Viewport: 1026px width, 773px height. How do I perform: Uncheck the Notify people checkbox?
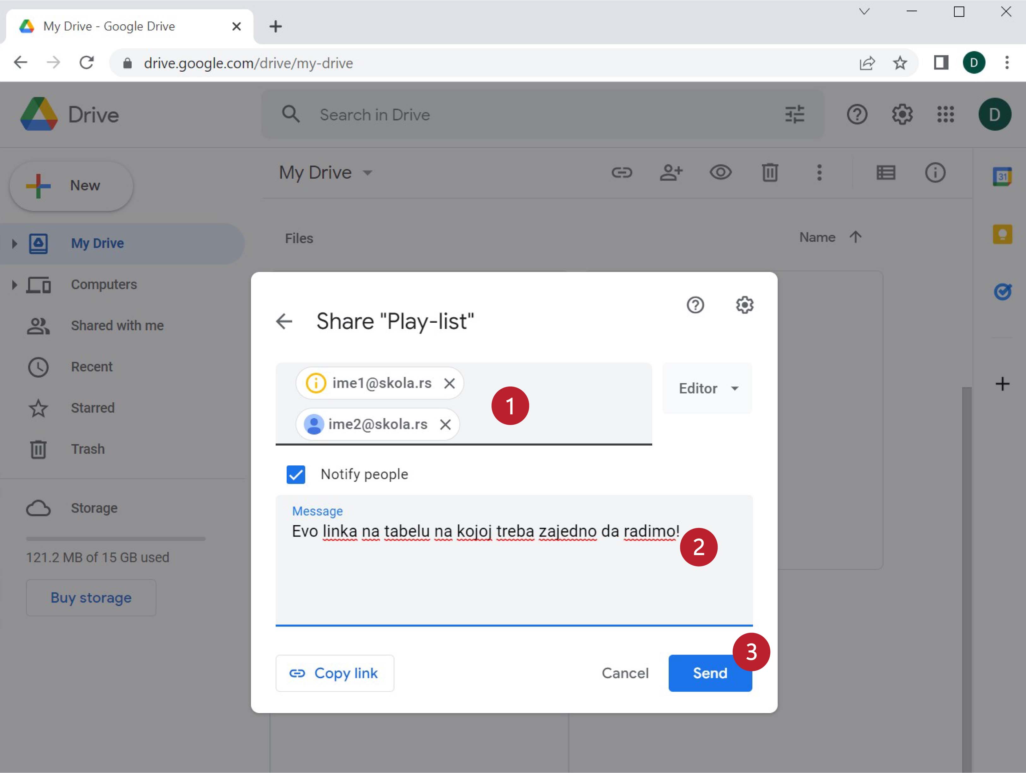[x=296, y=474]
